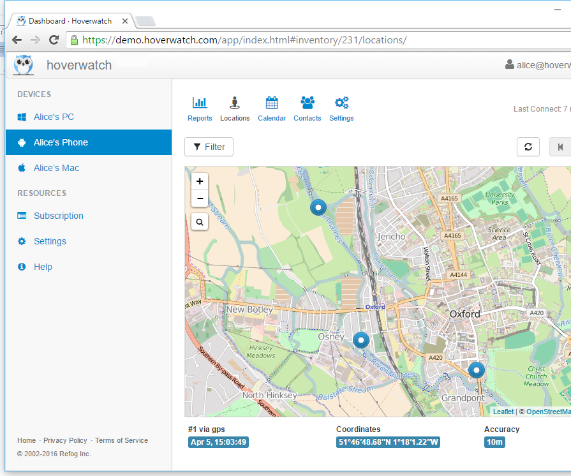The height and width of the screenshot is (476, 571).
Task: Open the Privacy Policy link
Action: click(65, 440)
